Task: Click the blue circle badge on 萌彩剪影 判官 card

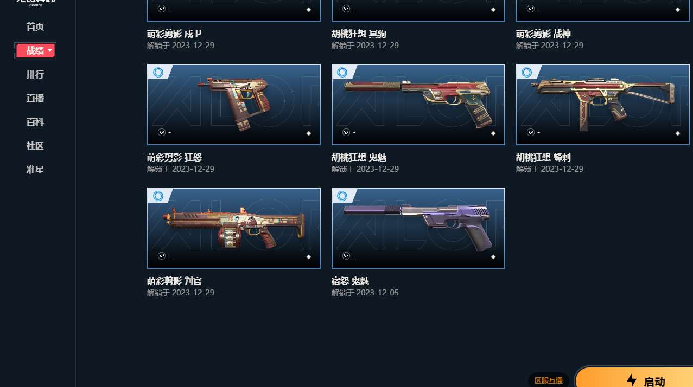Action: pyautogui.click(x=158, y=196)
